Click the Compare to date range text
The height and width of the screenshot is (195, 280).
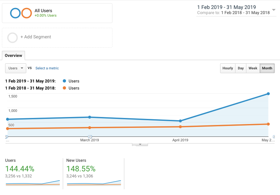tap(234, 13)
